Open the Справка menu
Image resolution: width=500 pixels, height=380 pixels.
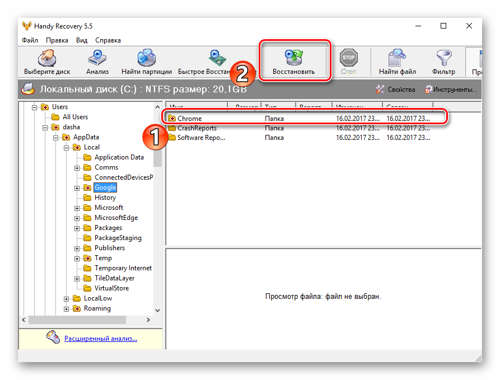(108, 40)
